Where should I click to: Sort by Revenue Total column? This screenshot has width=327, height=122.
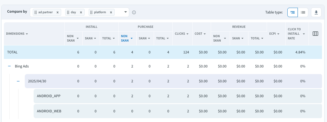(262, 38)
